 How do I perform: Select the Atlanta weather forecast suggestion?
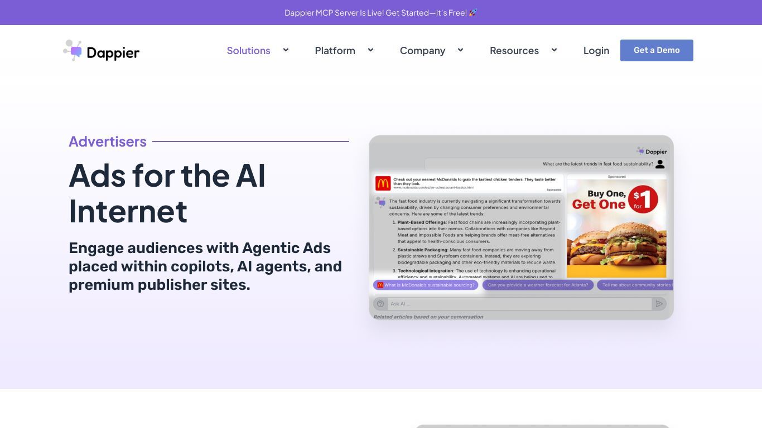click(538, 285)
